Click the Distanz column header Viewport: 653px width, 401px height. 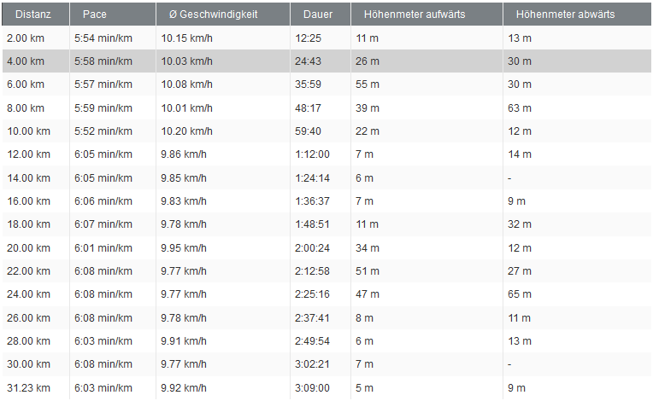32,15
